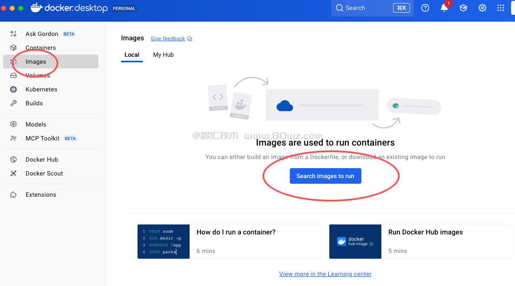Open Kubernetes via its helm icon
Screen dimensions: 515x286
pyautogui.click(x=13, y=89)
